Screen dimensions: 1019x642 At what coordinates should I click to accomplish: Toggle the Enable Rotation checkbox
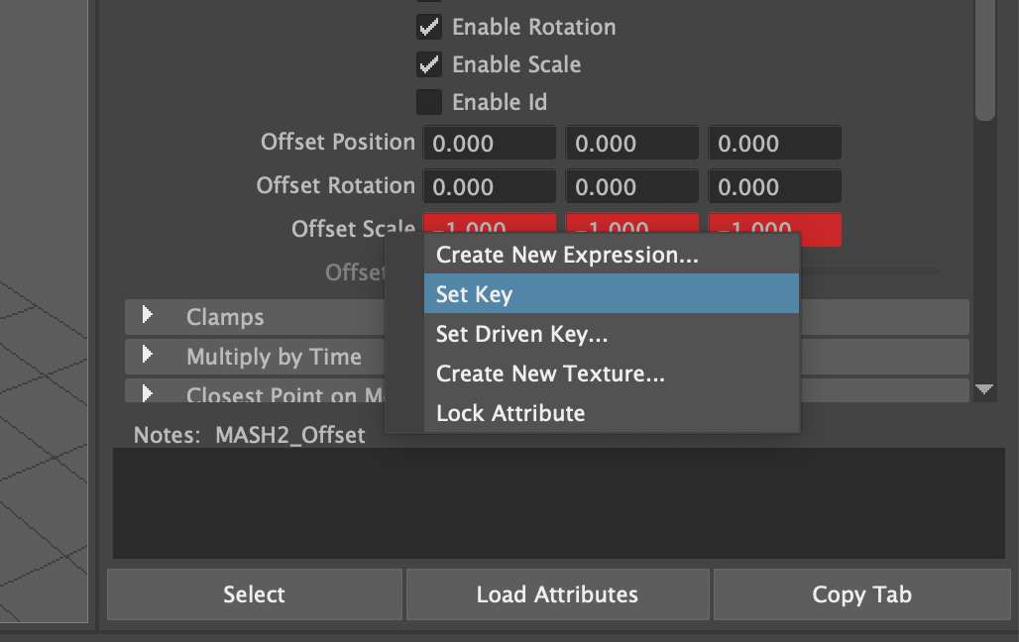pos(429,28)
